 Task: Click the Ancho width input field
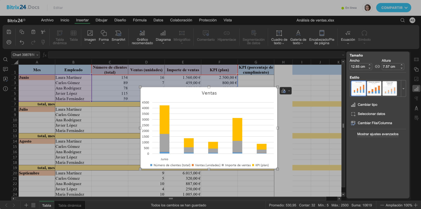coord(358,66)
